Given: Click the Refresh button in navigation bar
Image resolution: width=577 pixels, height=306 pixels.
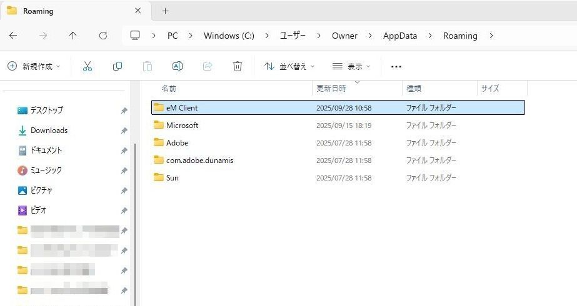Looking at the screenshot, I should (103, 36).
